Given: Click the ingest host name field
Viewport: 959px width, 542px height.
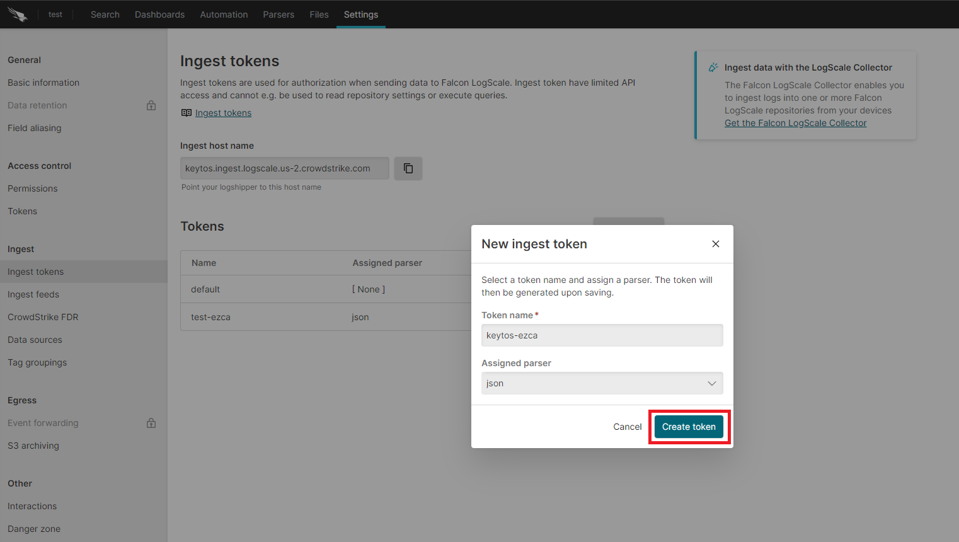Looking at the screenshot, I should [x=285, y=168].
